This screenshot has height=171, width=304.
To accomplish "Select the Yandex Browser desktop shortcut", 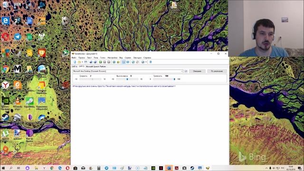I will point(5,85).
